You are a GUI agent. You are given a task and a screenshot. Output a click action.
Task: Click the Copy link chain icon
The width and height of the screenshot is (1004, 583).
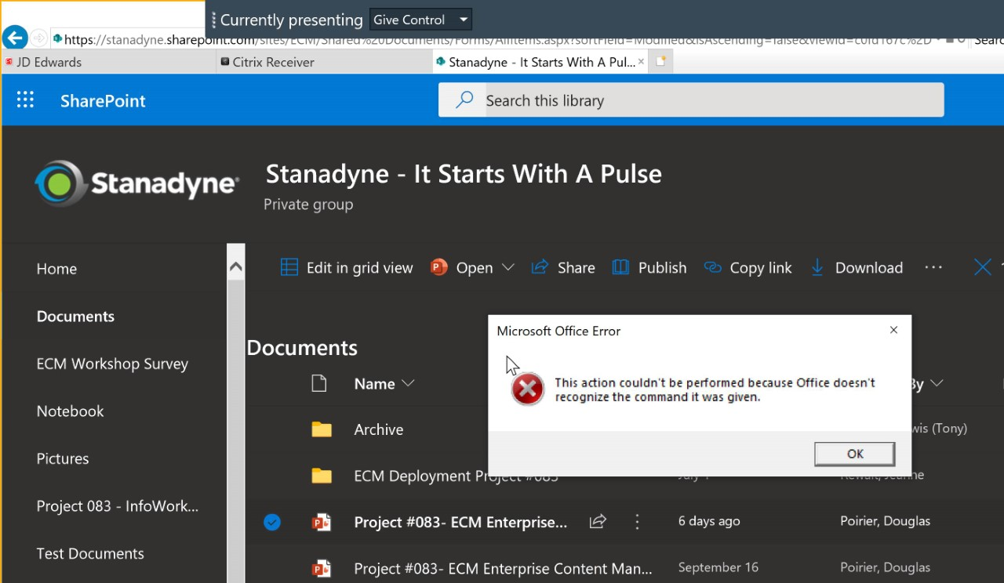click(712, 267)
